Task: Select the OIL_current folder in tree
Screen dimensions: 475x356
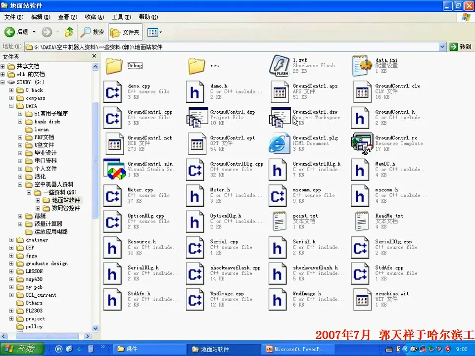Action: click(41, 295)
